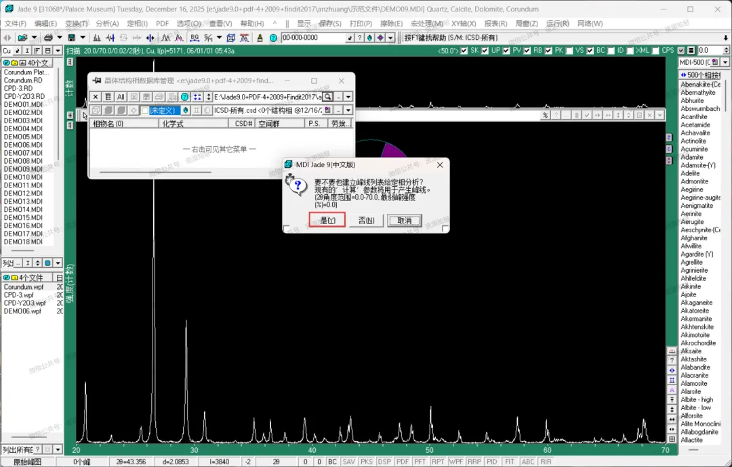Click the BC status bar button
732x467 pixels.
(x=332, y=462)
